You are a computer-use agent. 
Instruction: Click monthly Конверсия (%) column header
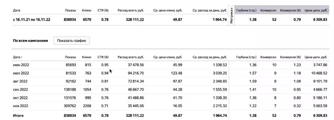(x=290, y=57)
